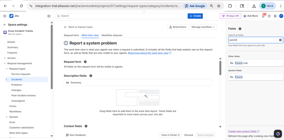The image size is (284, 140).
Task: Click the 19 days left trial button
Action: 231,16
